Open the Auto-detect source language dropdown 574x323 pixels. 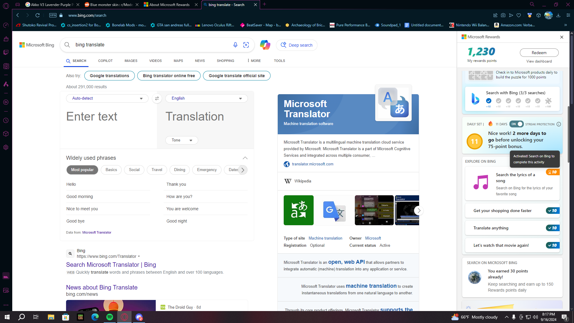[107, 98]
